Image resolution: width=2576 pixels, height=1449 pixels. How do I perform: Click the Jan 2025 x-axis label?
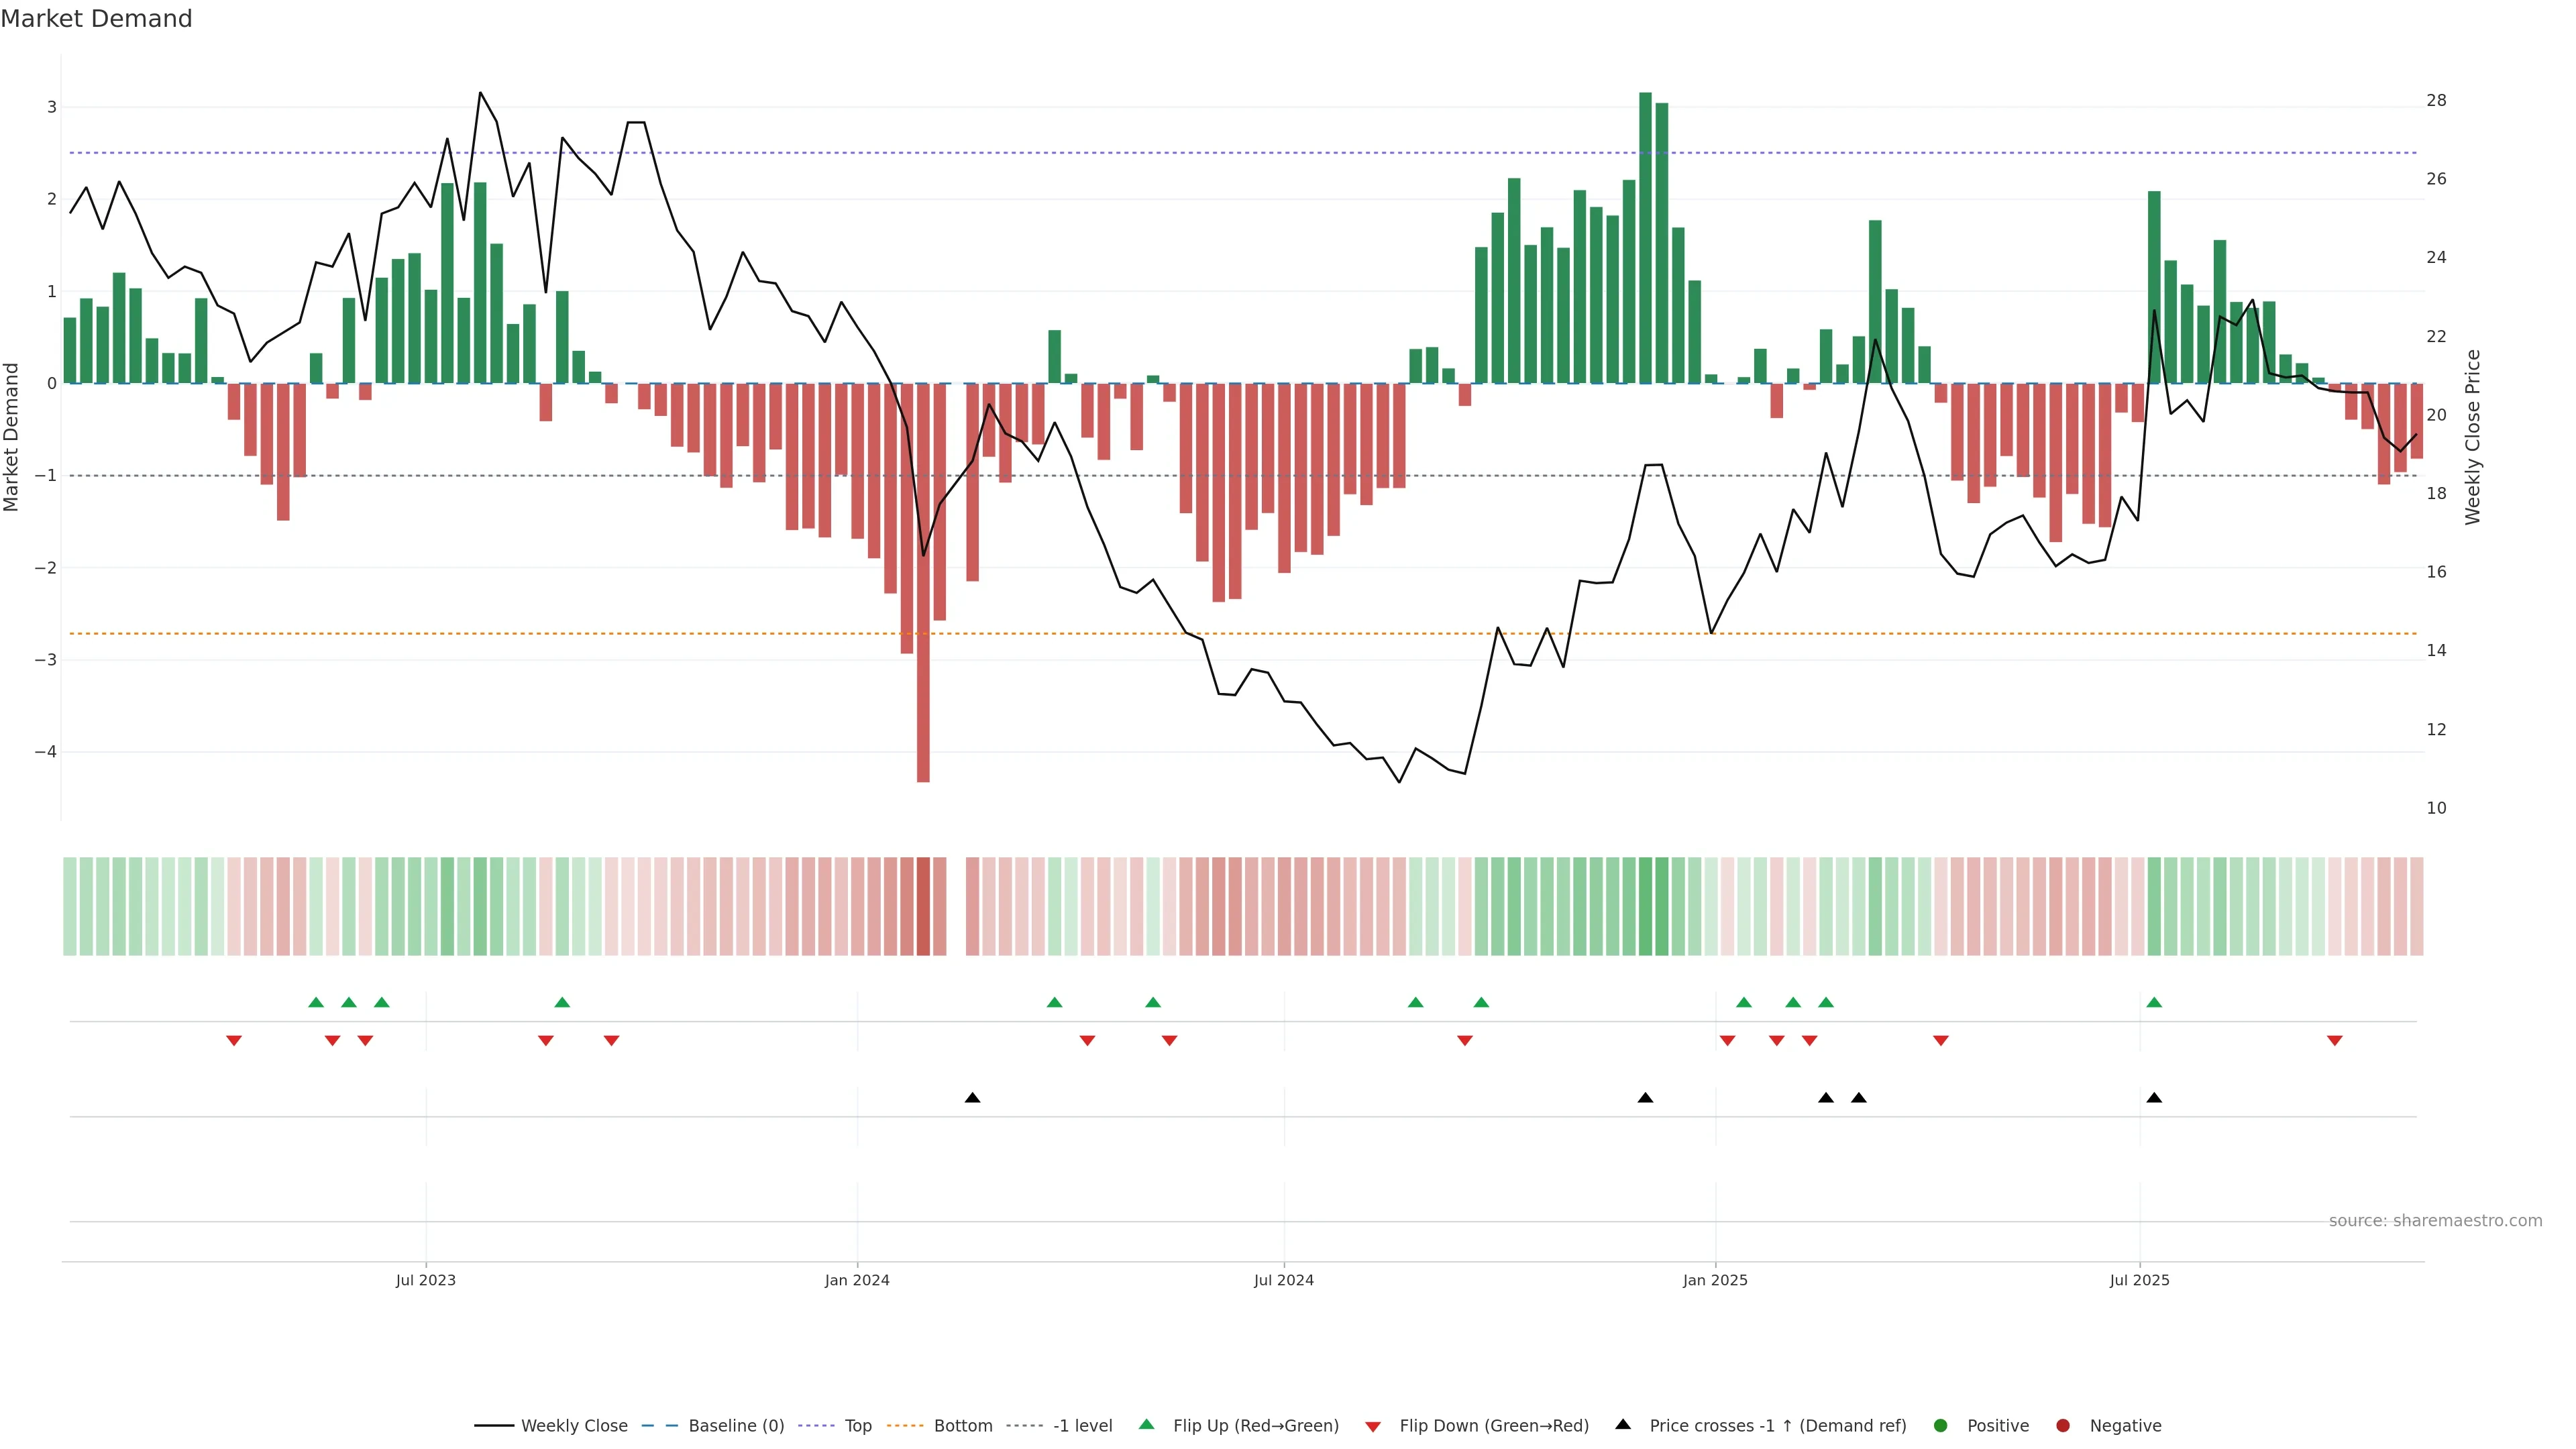[x=1715, y=1280]
